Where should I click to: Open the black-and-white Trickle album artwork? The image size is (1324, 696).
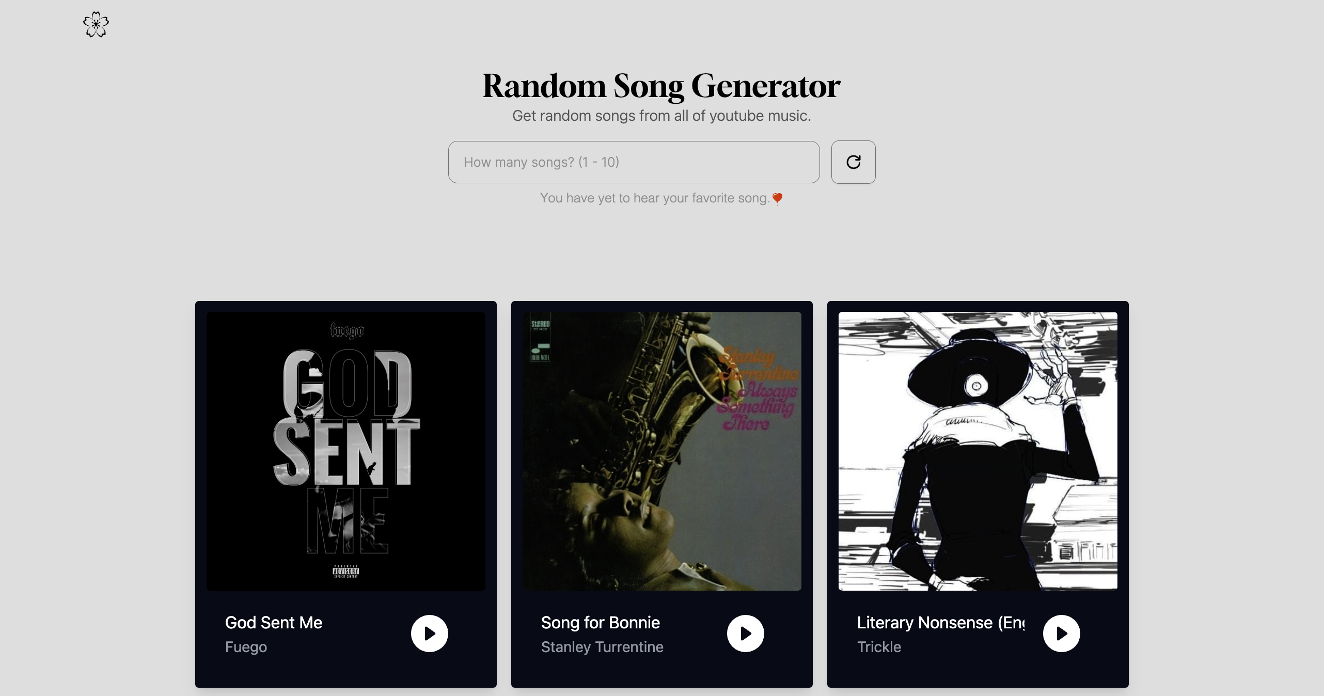978,451
